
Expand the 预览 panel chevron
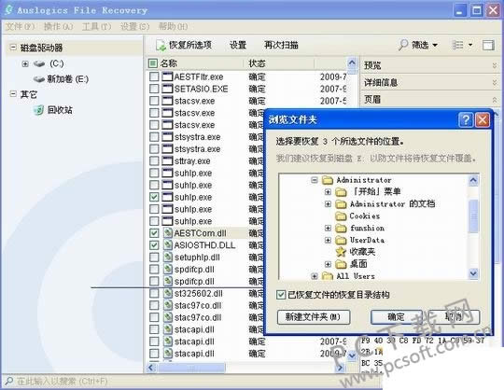[x=495, y=65]
